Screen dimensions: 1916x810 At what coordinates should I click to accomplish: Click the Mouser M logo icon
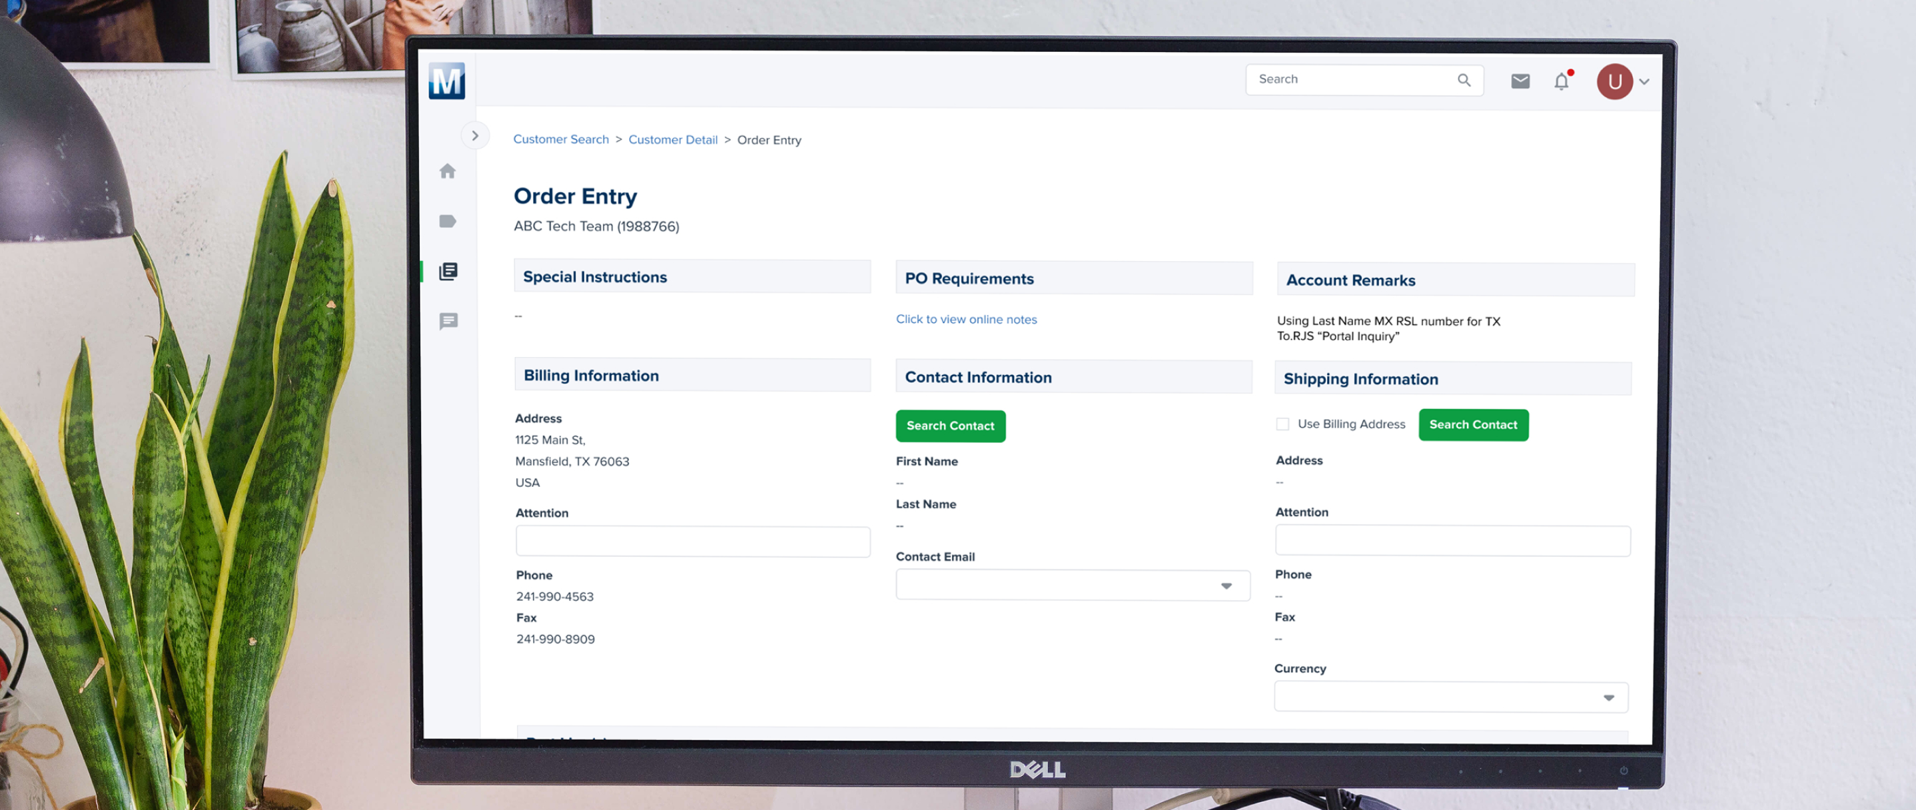click(x=446, y=81)
